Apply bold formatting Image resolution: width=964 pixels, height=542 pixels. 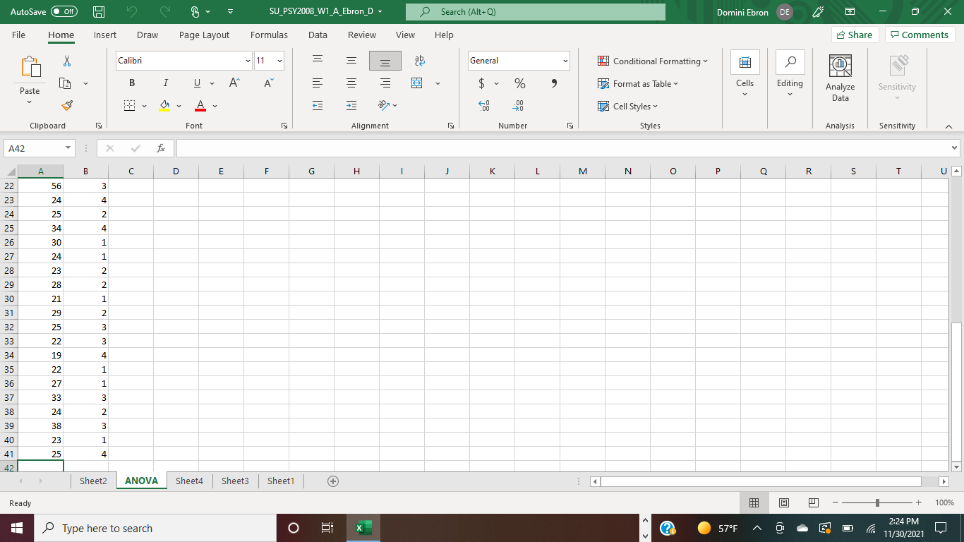[131, 83]
